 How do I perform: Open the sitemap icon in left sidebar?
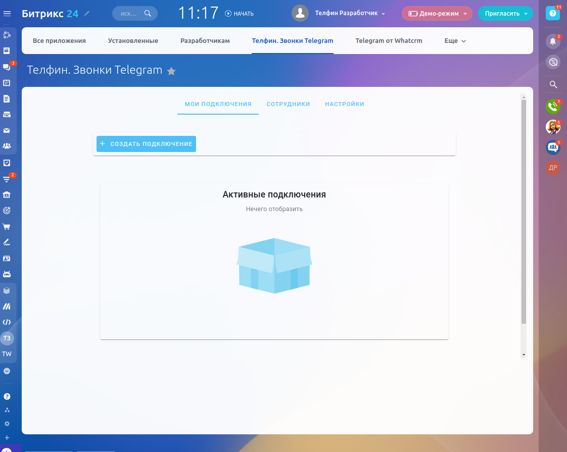point(7,410)
